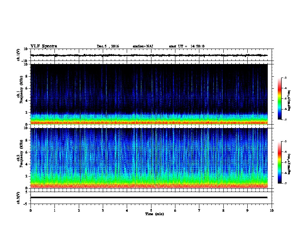Image resolution: width=306 pixels, height=236 pixels.
Task: Select the "start UT = 14:50: 0" text
Action: [187, 46]
